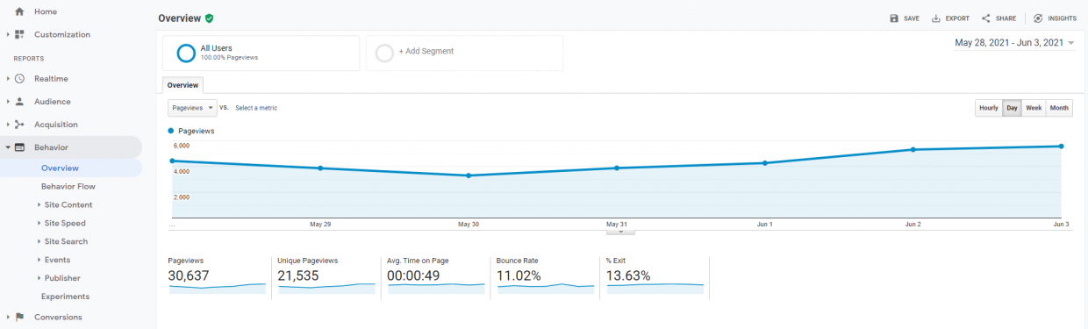Collapse the Behavior section arrow

pyautogui.click(x=7, y=147)
